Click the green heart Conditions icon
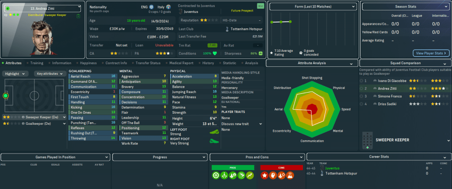The width and height of the screenshot is (452, 189). (215, 53)
